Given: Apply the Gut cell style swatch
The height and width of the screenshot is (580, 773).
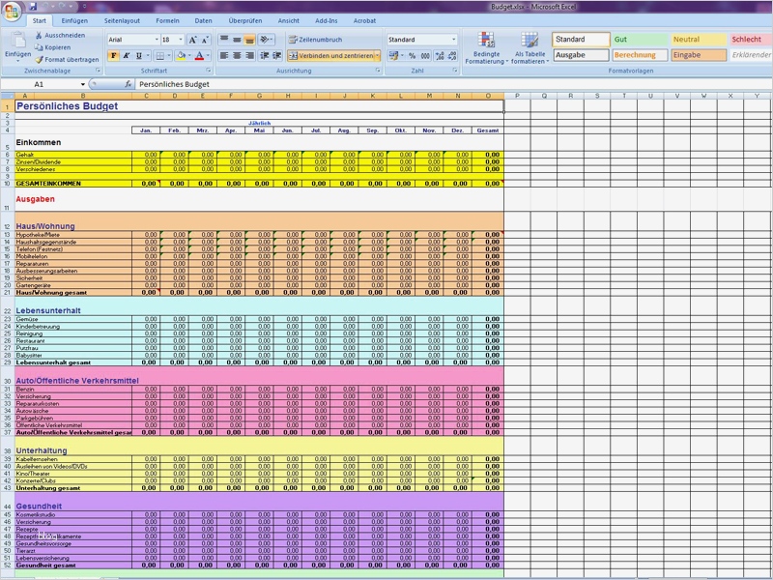Looking at the screenshot, I should [639, 40].
